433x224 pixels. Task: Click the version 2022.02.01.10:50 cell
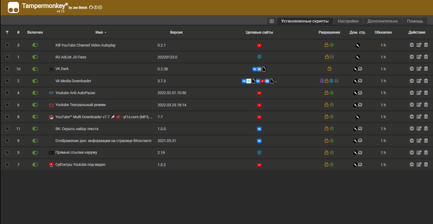[x=172, y=93]
